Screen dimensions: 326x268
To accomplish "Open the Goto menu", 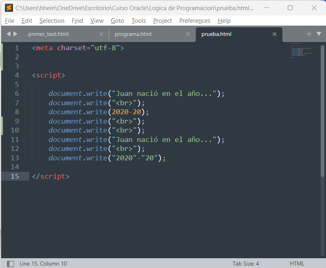I will coord(117,21).
